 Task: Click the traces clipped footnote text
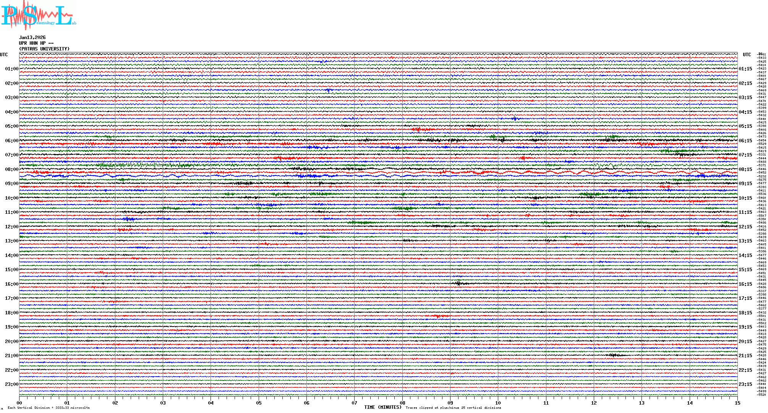coord(453,408)
